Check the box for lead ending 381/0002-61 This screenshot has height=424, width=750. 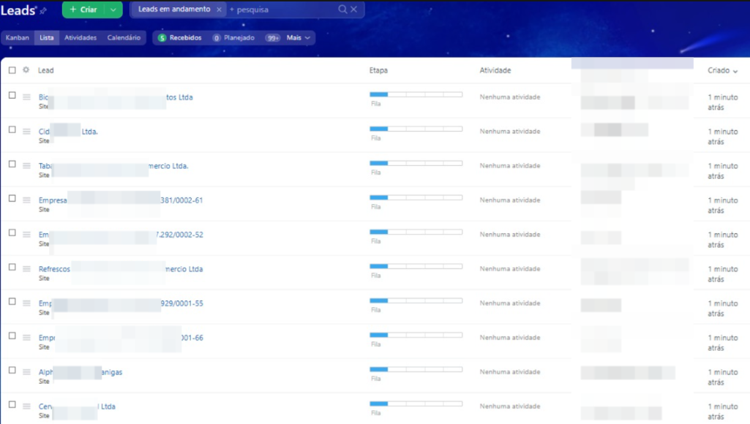click(12, 198)
